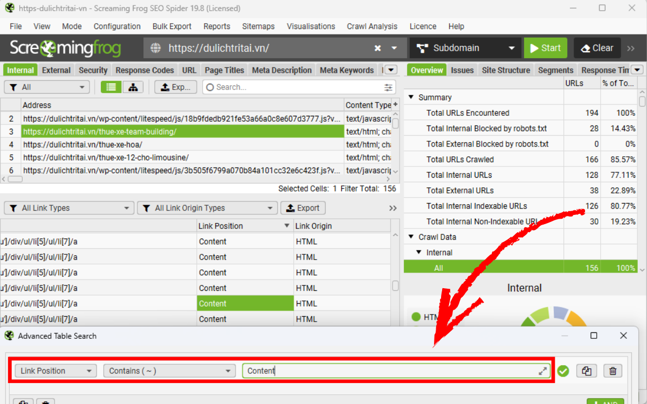Collapse the Summary tree section
Image resolution: width=647 pixels, height=404 pixels.
coord(411,97)
